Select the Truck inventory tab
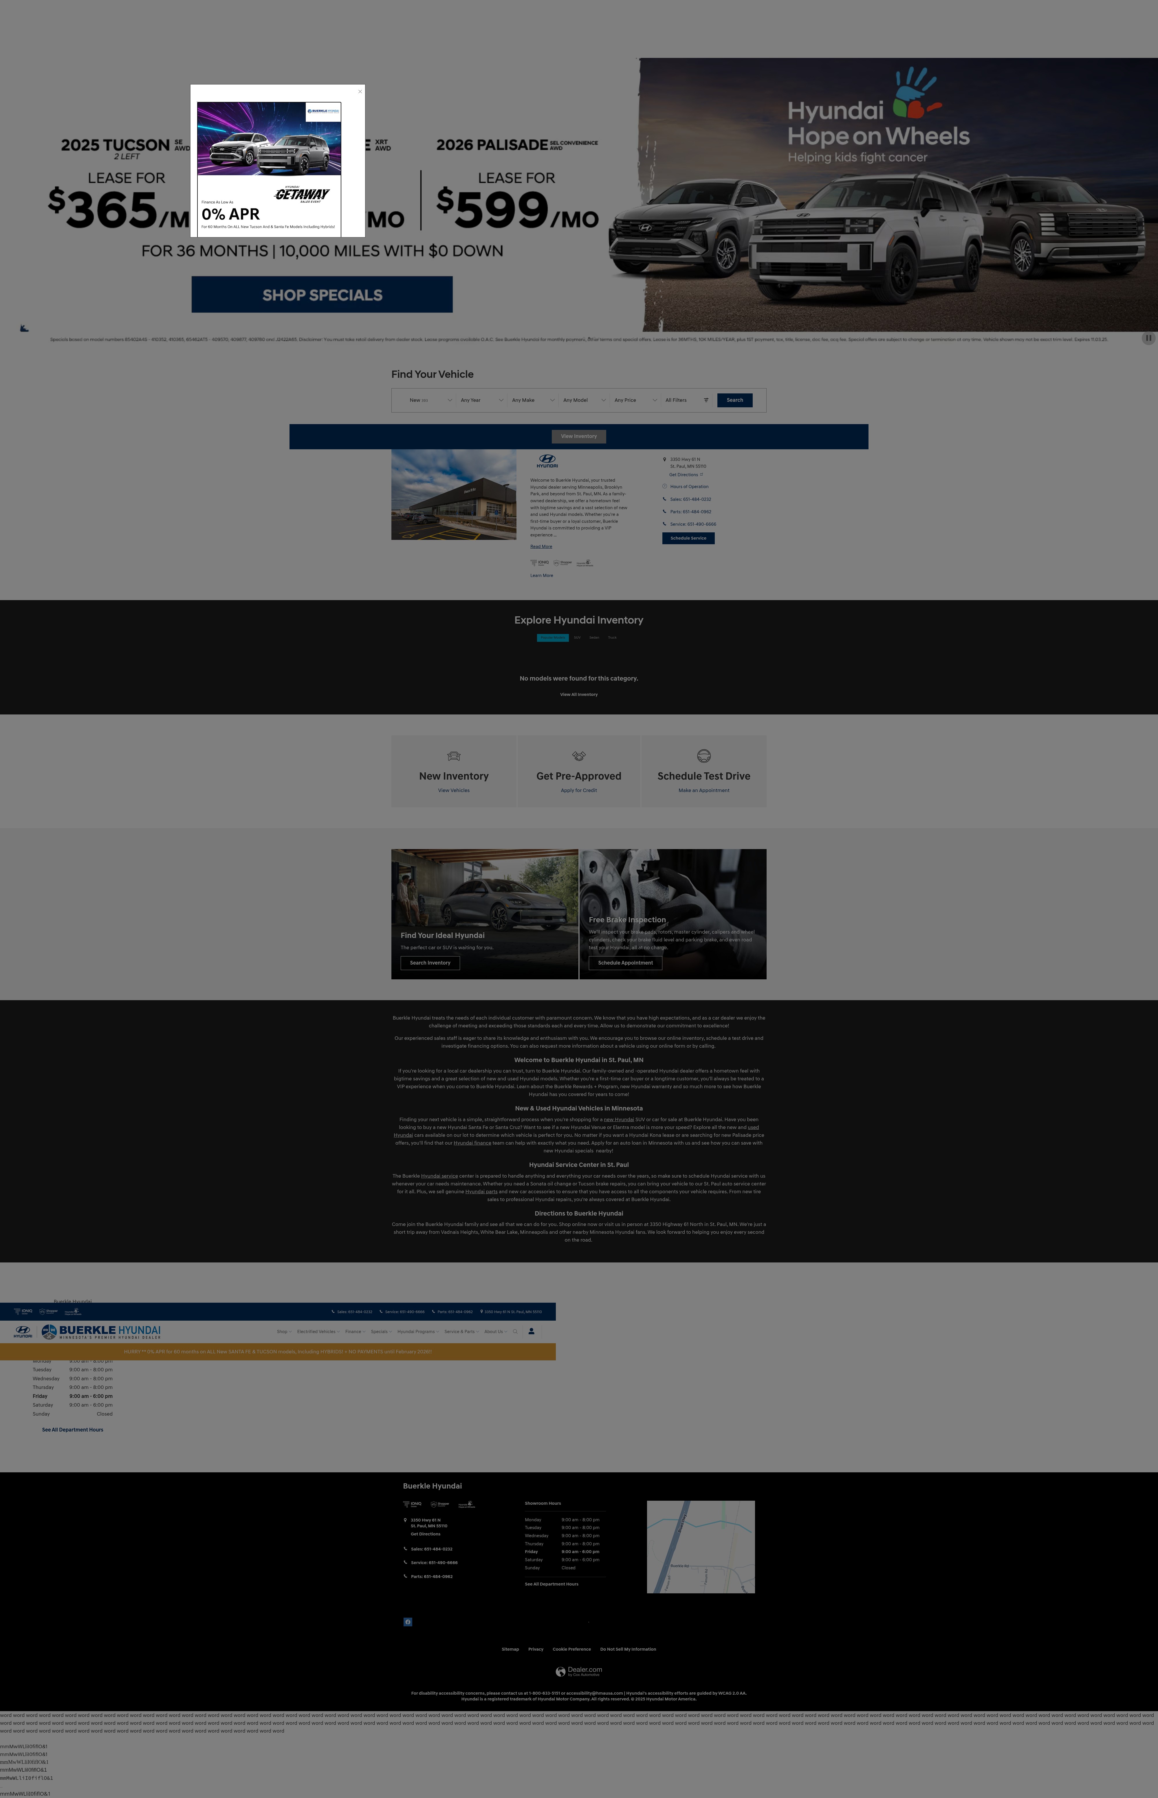Viewport: 1158px width, 1798px height. pos(612,637)
